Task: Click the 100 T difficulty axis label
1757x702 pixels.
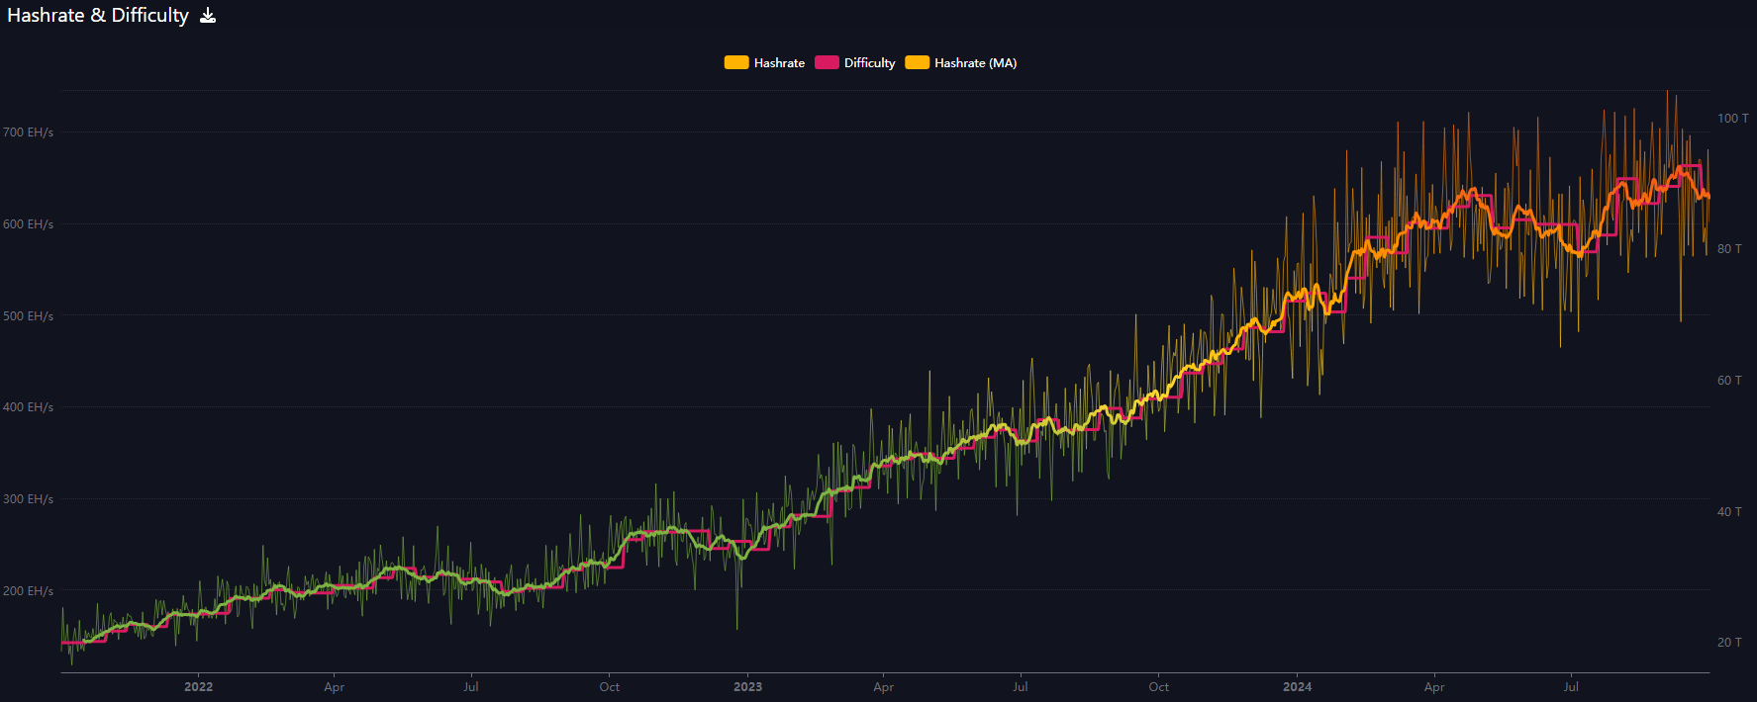Action: 1732,119
